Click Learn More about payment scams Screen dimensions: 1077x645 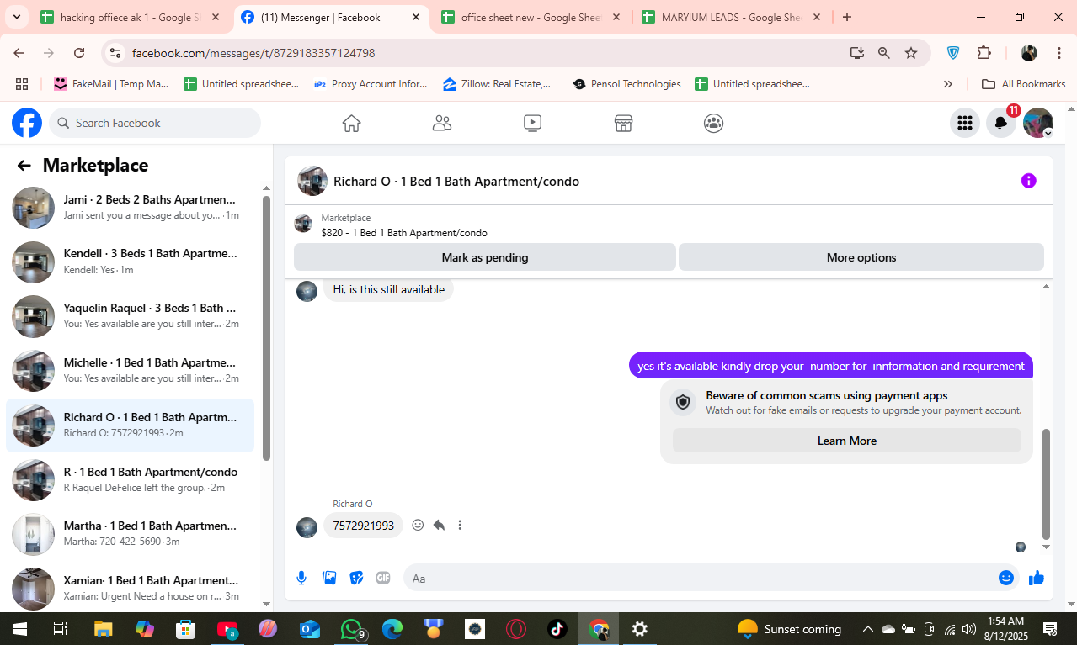point(847,441)
